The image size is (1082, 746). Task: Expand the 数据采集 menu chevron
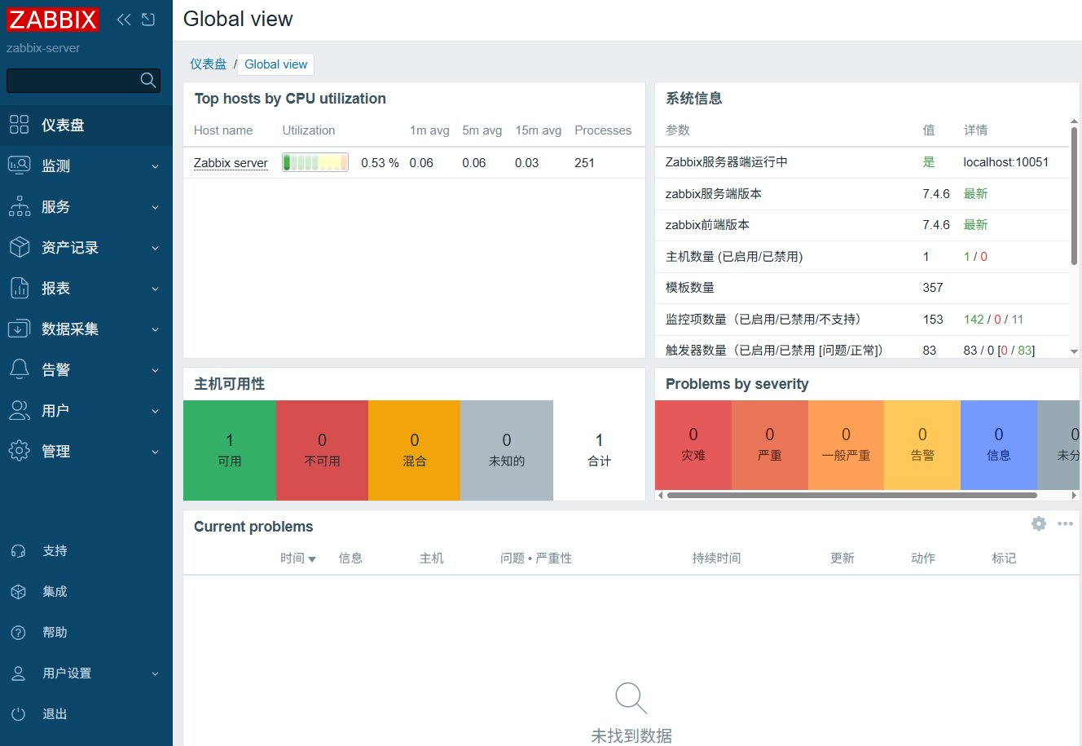click(x=156, y=329)
